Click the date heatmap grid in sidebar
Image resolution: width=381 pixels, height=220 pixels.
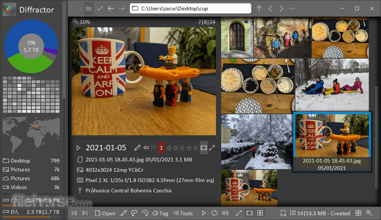coord(31,95)
